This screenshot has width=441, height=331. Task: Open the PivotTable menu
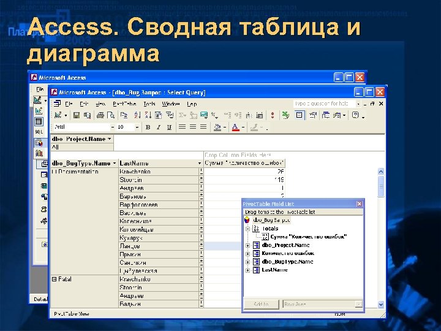[124, 104]
